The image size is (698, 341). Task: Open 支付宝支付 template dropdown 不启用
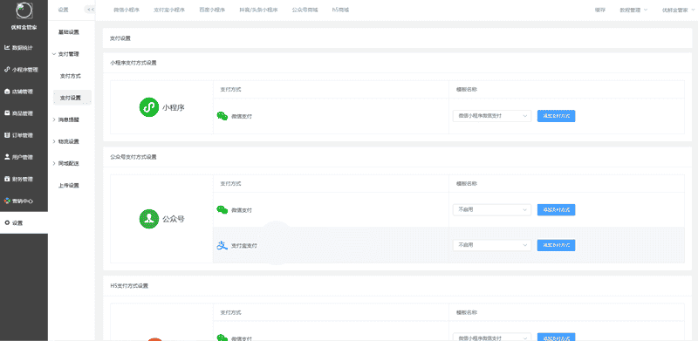(x=492, y=245)
